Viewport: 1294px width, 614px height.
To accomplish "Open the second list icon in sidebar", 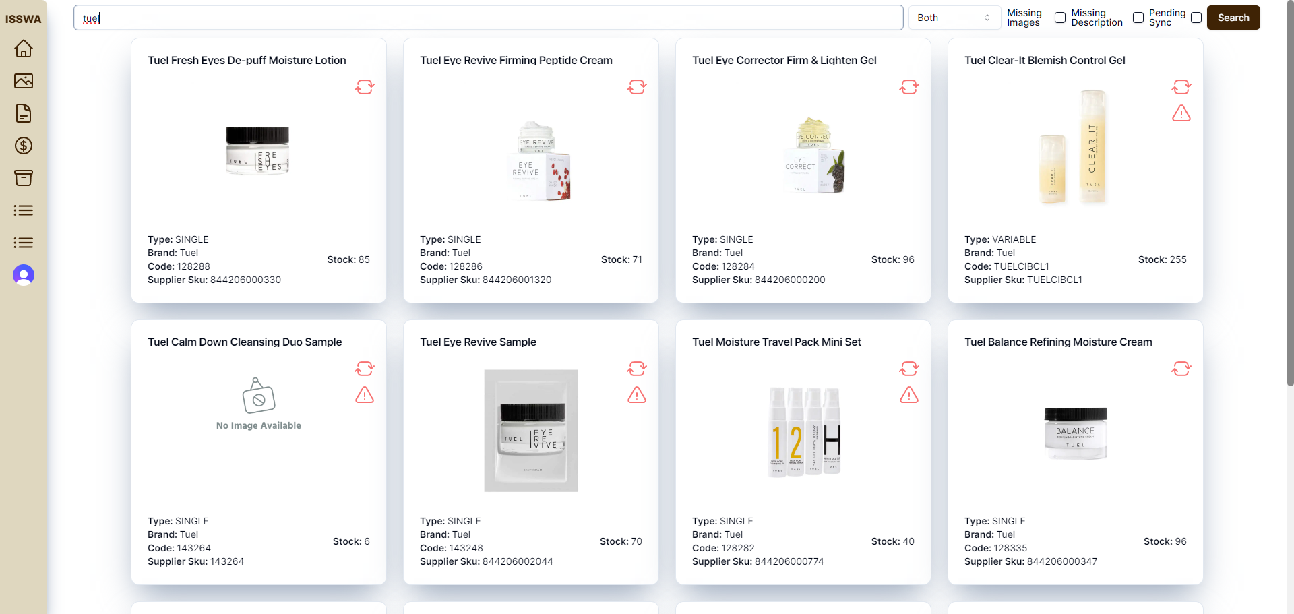I will [x=24, y=243].
